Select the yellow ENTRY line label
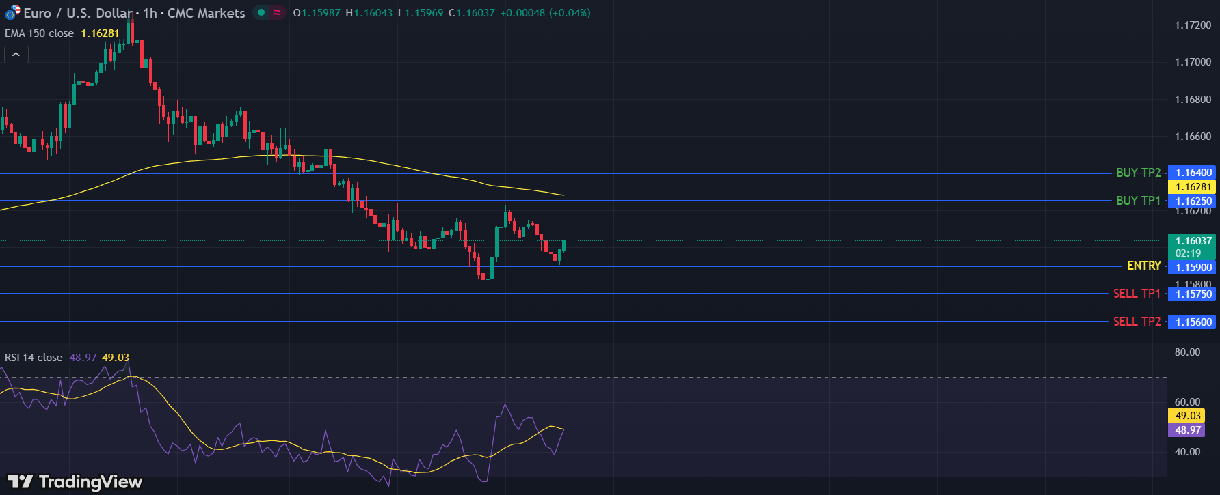 click(x=1143, y=266)
